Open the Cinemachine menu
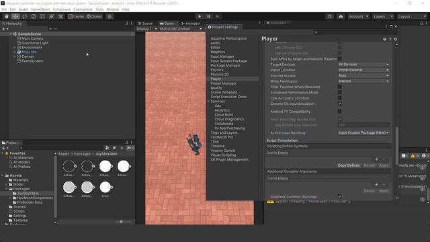This screenshot has width=430, height=242. pyautogui.click(x=83, y=9)
